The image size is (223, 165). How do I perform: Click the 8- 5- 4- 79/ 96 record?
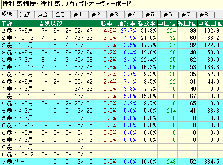pos(67,45)
